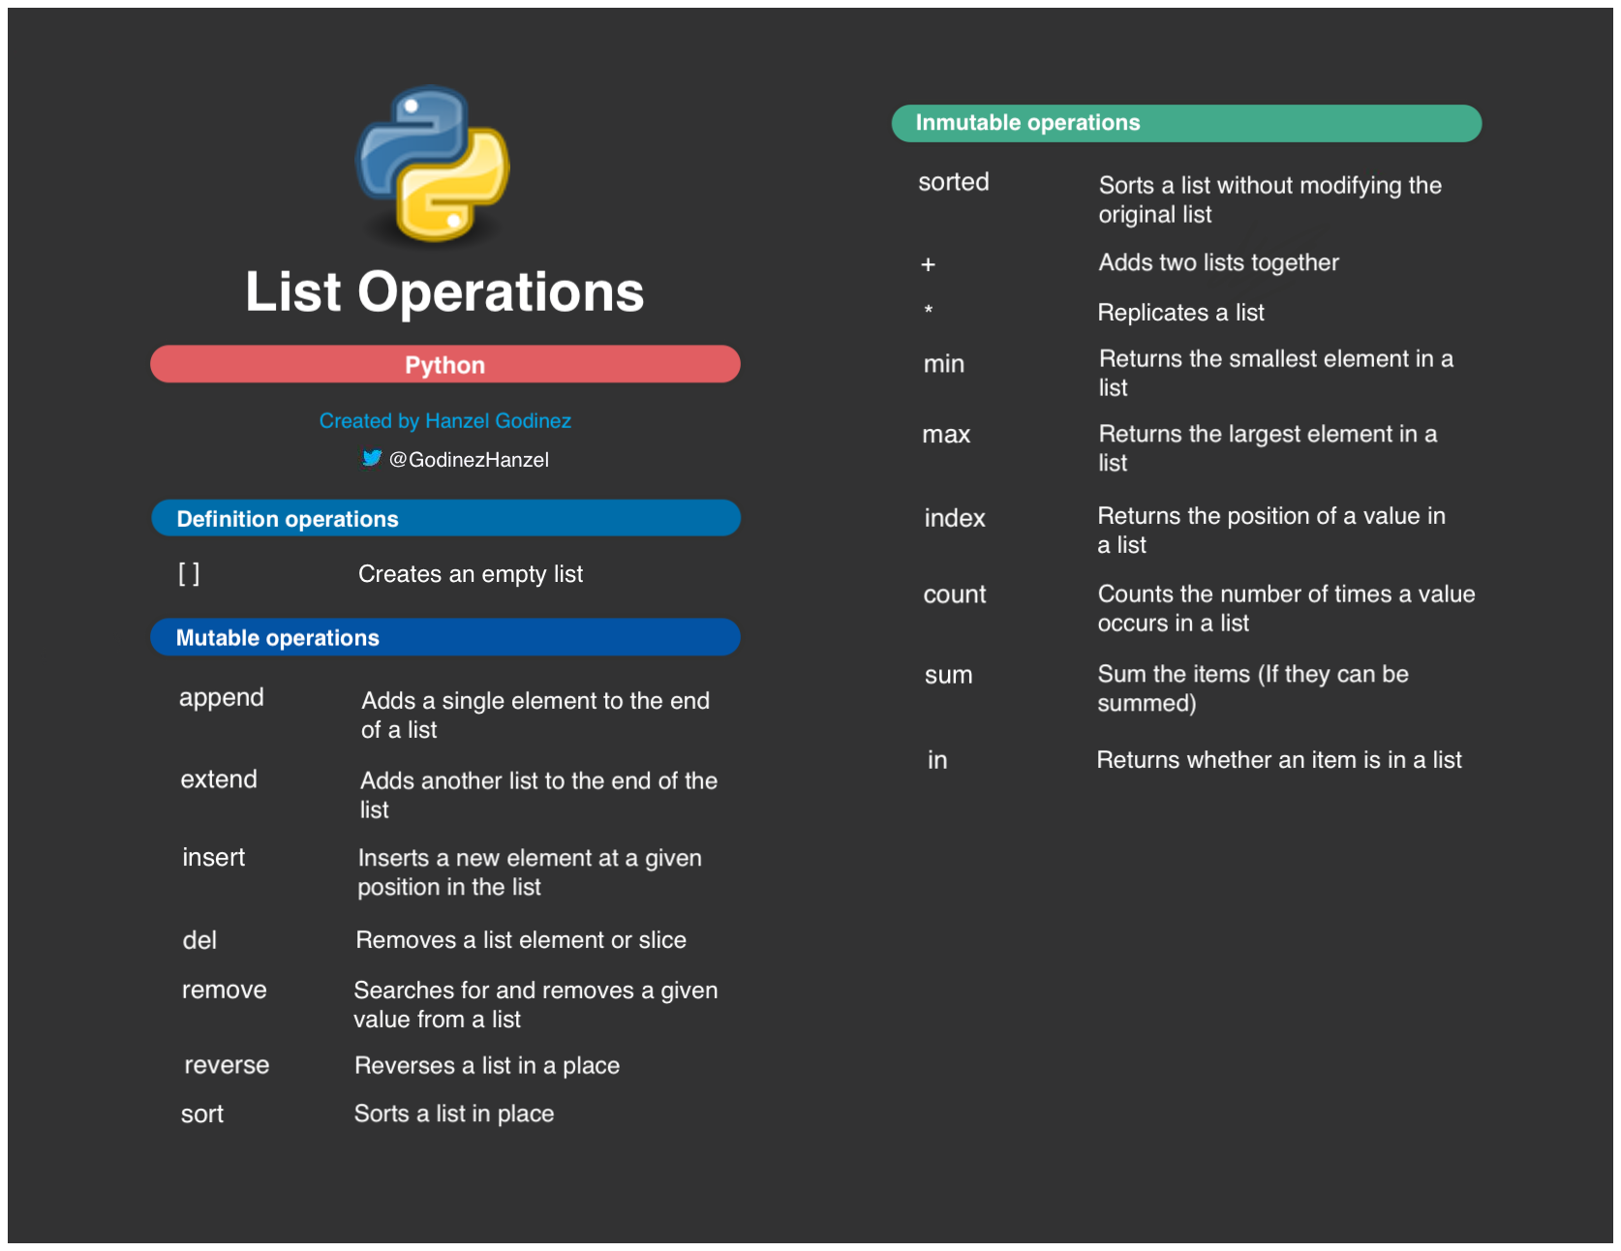
Task: Click the red Python banner bar
Action: pyautogui.click(x=444, y=364)
